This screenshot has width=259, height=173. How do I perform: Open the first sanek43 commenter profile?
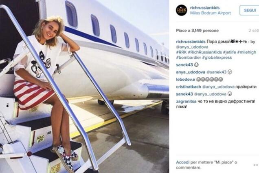[184, 65]
